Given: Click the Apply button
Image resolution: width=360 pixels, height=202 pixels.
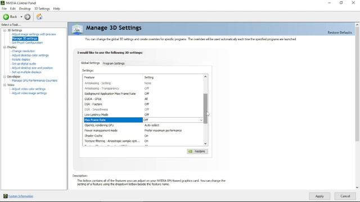Looking at the screenshot, I should 319,196.
